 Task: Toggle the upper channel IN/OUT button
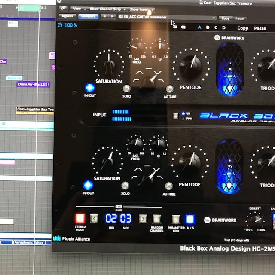90,88
